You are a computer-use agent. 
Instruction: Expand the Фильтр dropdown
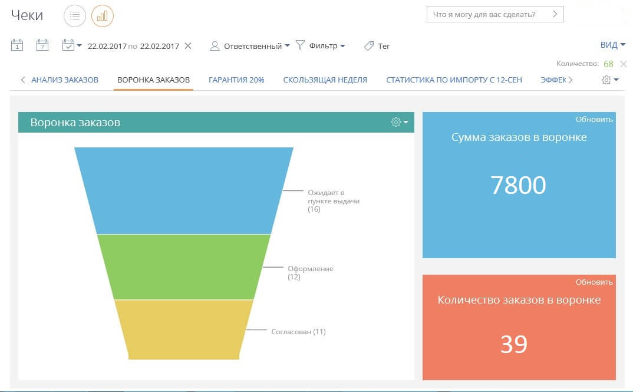[320, 45]
